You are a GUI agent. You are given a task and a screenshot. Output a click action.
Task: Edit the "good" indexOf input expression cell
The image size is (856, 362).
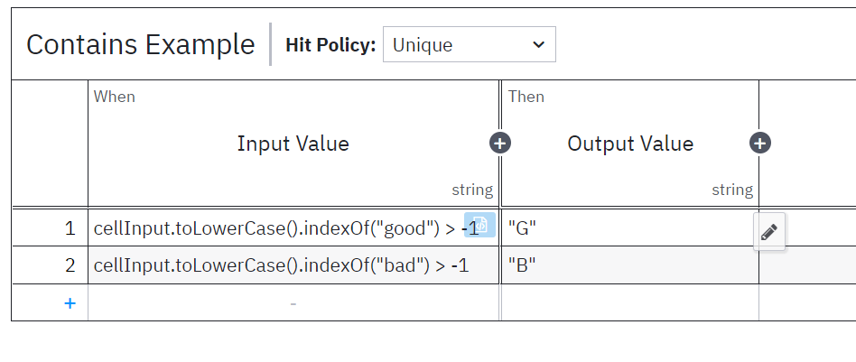293,227
